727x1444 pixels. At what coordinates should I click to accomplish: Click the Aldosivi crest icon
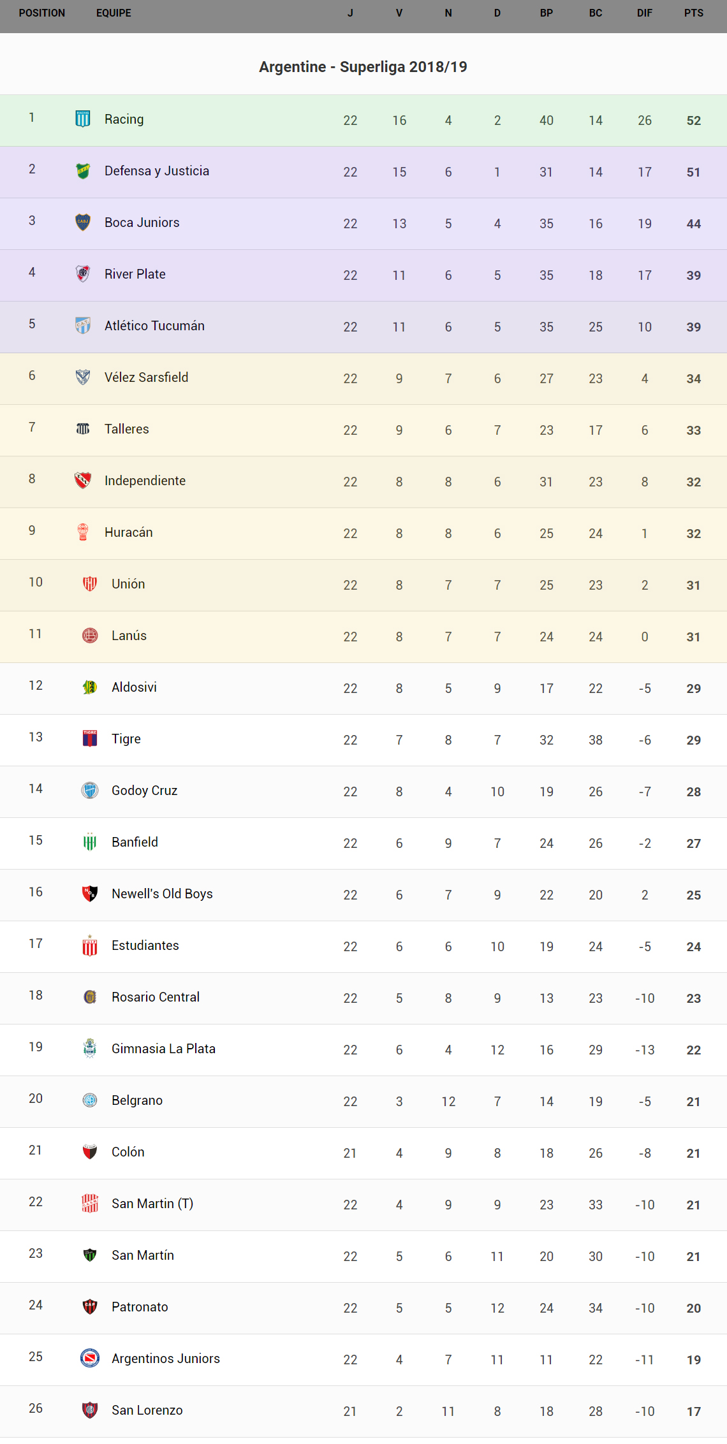(90, 687)
